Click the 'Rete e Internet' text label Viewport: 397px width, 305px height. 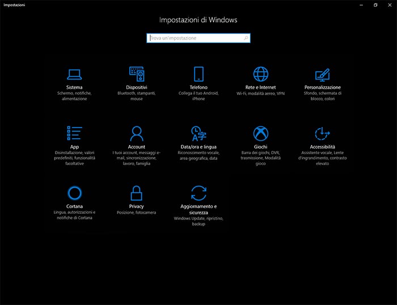pos(260,88)
